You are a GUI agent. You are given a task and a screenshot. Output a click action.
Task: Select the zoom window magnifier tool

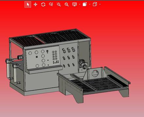point(59,5)
